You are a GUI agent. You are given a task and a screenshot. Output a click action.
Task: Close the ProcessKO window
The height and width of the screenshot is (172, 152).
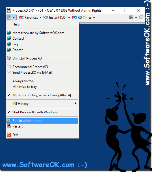(x=139, y=10)
